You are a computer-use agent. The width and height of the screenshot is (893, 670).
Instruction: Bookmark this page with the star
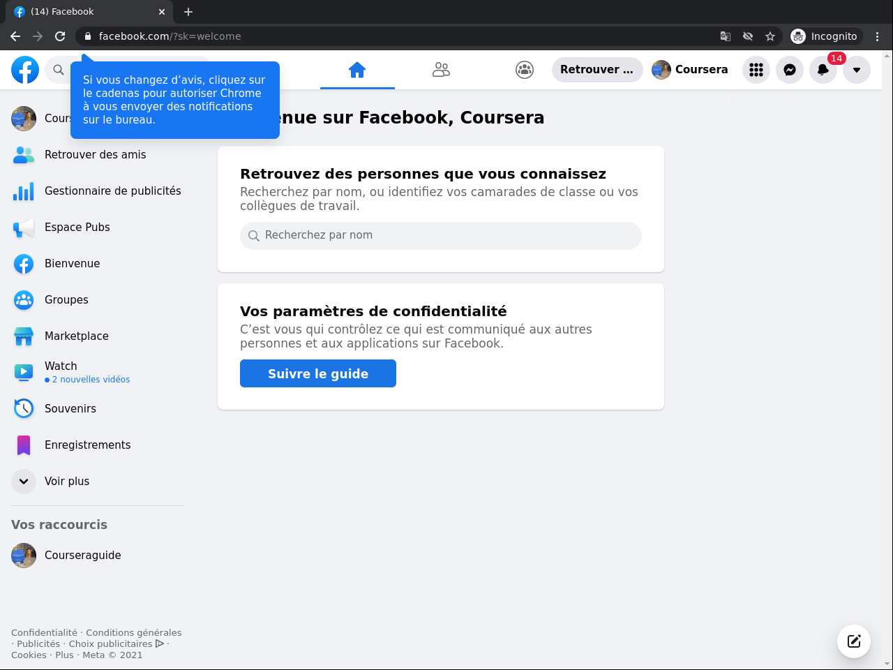coord(770,36)
